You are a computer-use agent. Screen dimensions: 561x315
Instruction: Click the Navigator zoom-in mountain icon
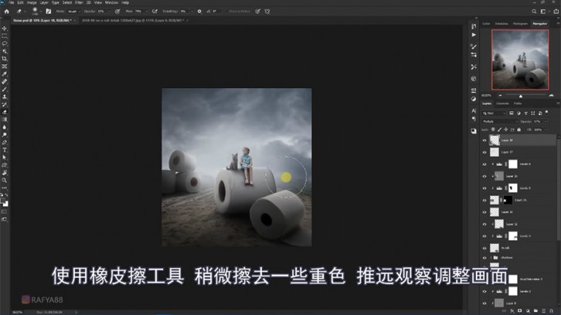tap(551, 95)
